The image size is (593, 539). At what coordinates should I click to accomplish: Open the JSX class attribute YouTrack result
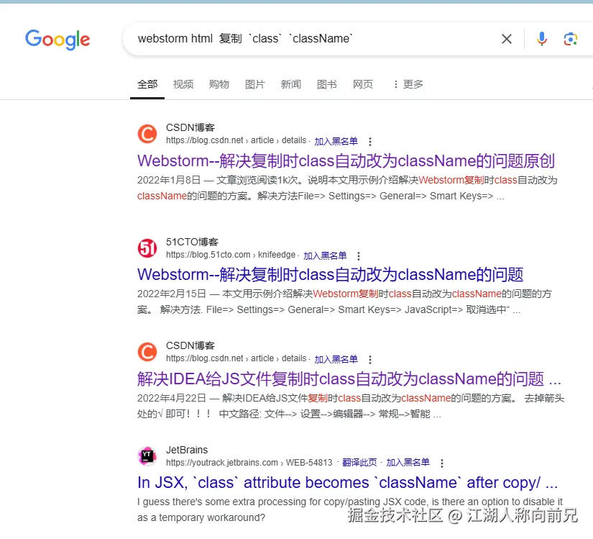click(x=348, y=483)
